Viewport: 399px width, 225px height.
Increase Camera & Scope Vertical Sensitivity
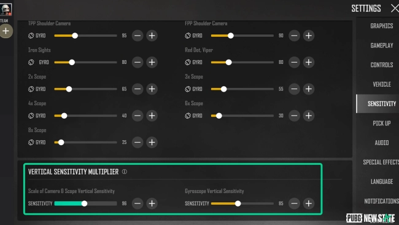pos(152,203)
